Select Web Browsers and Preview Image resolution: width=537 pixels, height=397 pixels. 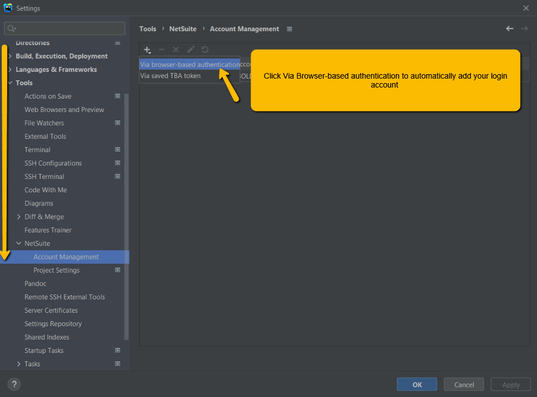click(x=64, y=110)
